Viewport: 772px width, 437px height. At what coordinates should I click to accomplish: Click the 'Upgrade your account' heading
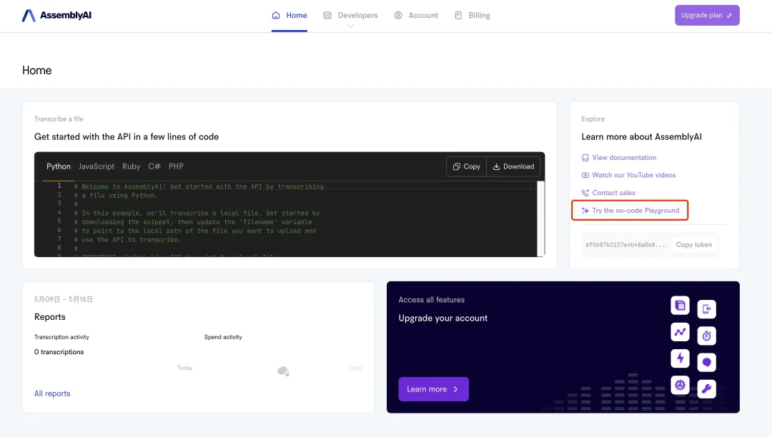click(x=443, y=318)
